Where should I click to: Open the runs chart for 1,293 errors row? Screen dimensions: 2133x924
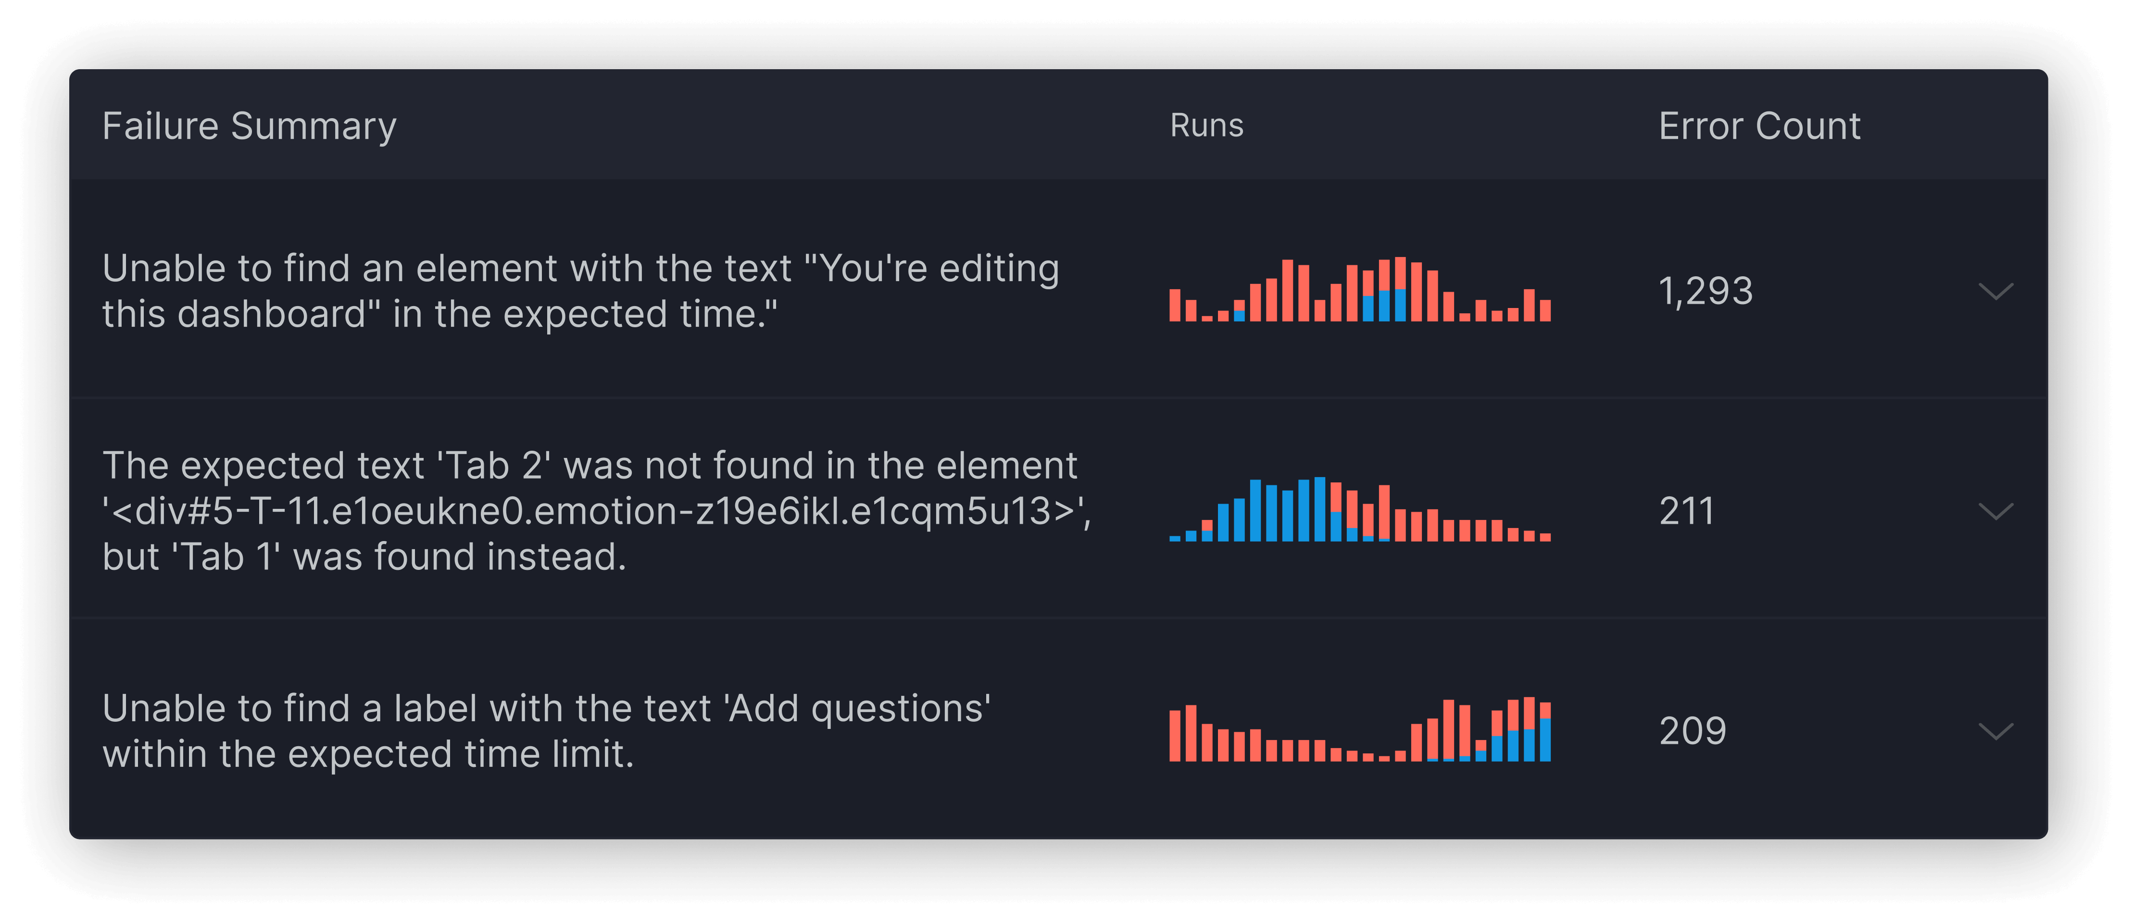click(x=1360, y=289)
